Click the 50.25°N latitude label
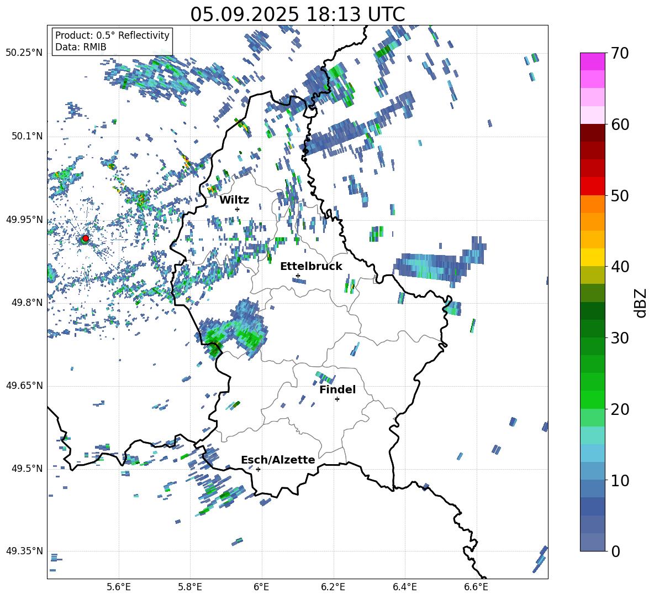This screenshot has height=598, width=654. coord(24,53)
